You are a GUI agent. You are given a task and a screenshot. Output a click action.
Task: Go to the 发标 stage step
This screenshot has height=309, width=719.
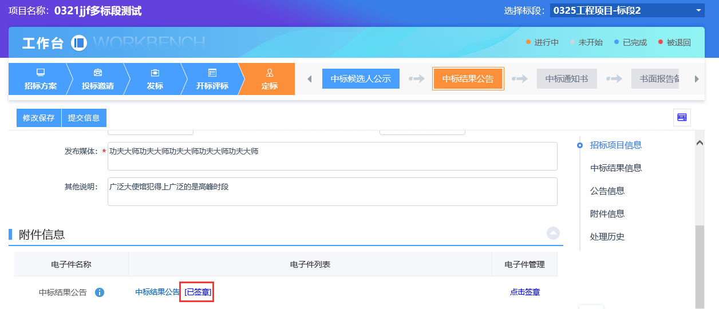point(155,79)
